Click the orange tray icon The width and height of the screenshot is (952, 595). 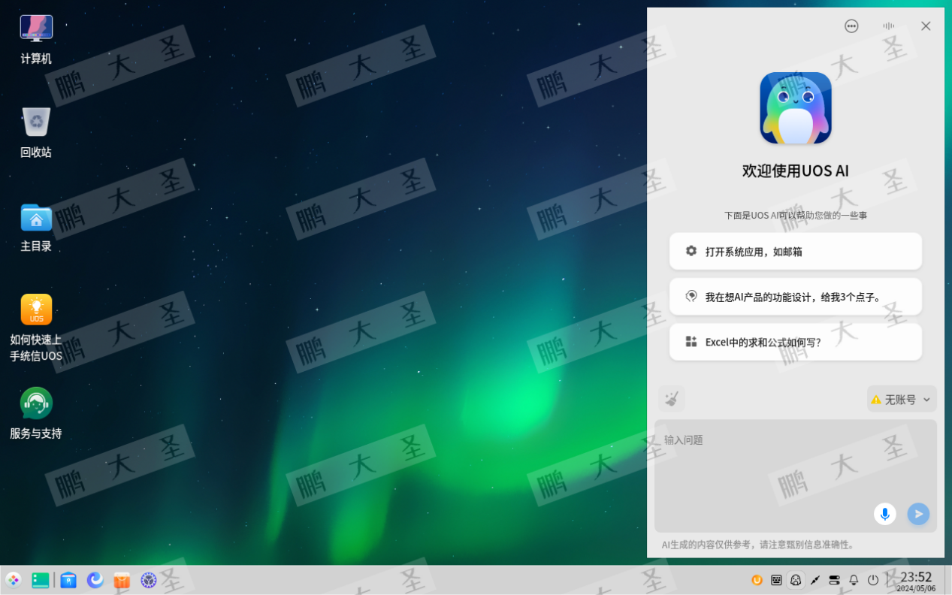(757, 580)
